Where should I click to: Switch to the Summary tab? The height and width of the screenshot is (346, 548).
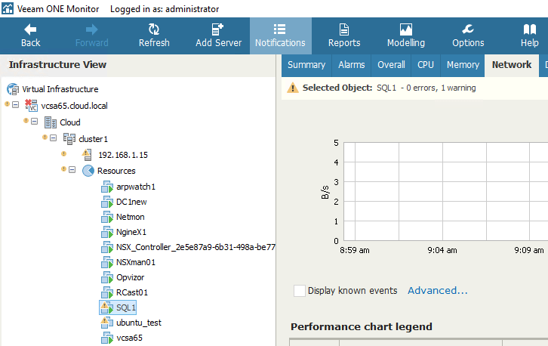[306, 65]
